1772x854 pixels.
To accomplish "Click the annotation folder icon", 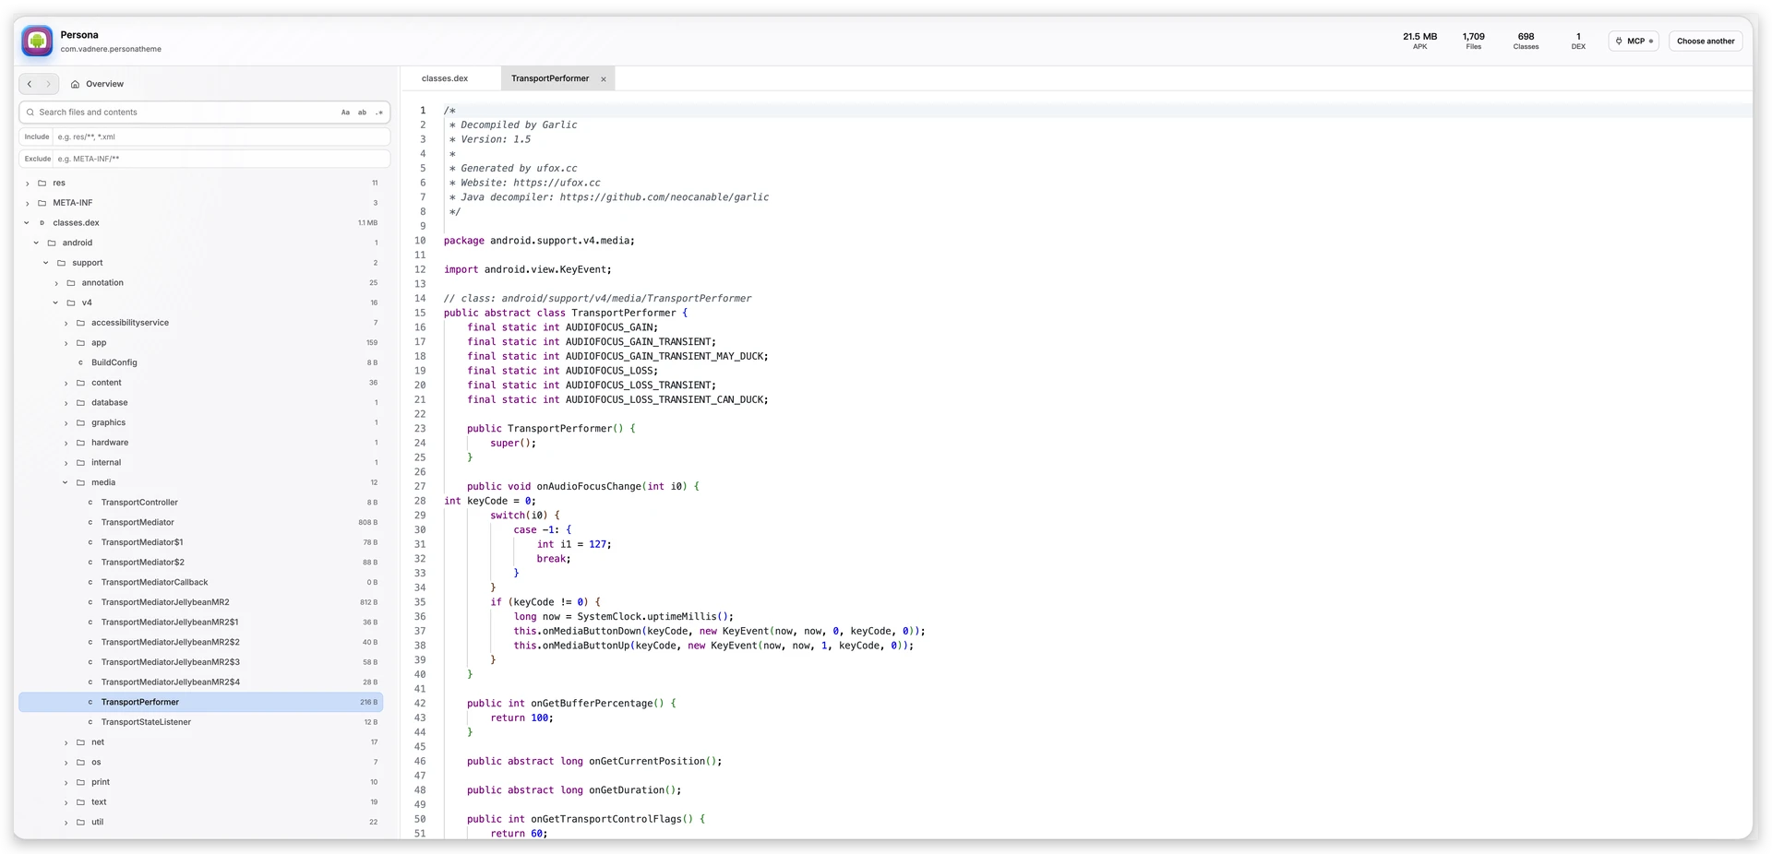I will click(71, 283).
